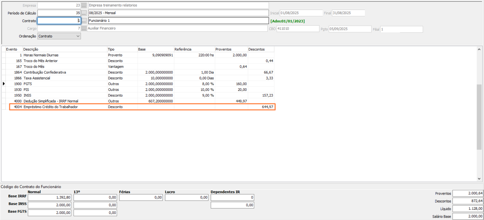Click the CBO field 411010
The image size is (484, 220).
[x=298, y=29]
